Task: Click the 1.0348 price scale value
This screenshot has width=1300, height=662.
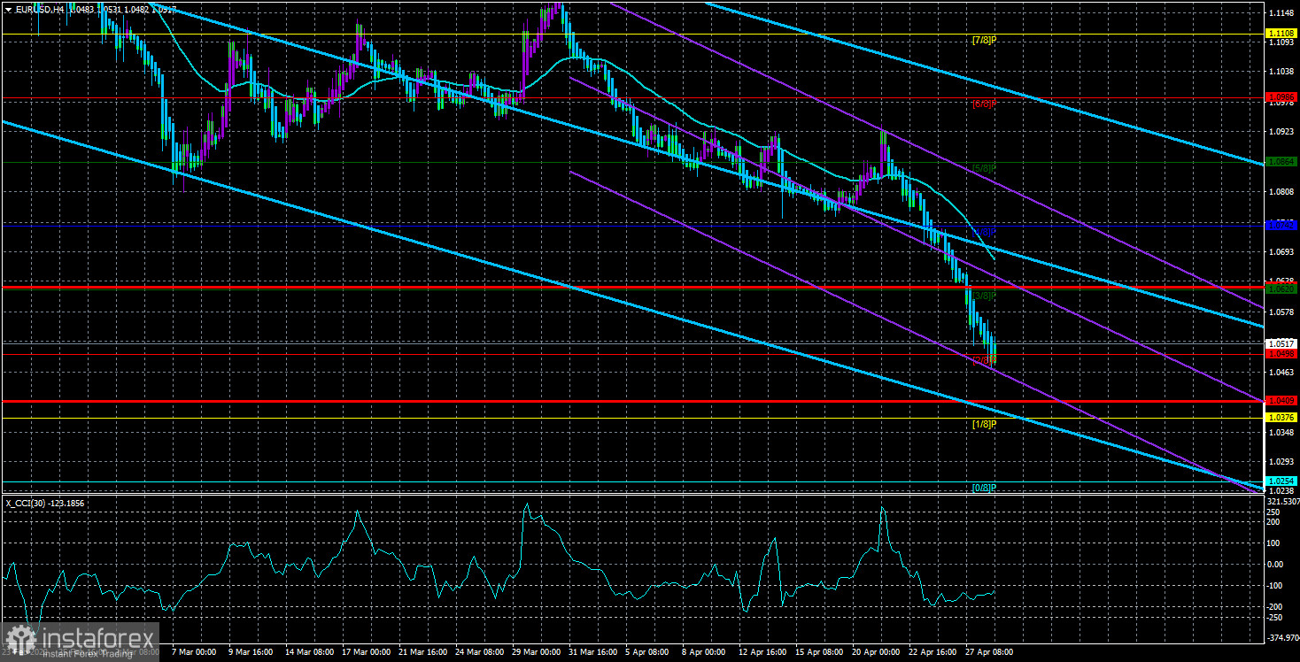Action: click(1281, 432)
